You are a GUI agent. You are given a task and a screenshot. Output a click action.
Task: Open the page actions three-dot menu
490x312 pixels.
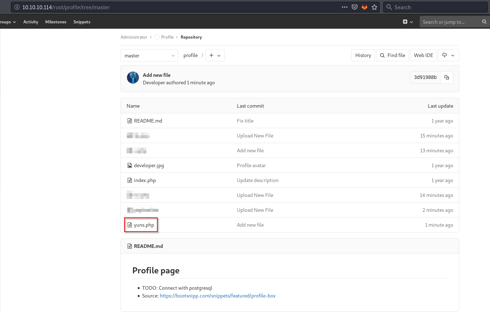click(x=345, y=7)
